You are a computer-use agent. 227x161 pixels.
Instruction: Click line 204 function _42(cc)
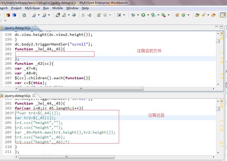coord(34,63)
